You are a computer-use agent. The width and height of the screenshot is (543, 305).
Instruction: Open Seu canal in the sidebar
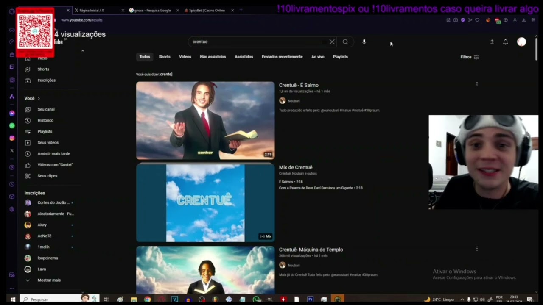(46, 109)
